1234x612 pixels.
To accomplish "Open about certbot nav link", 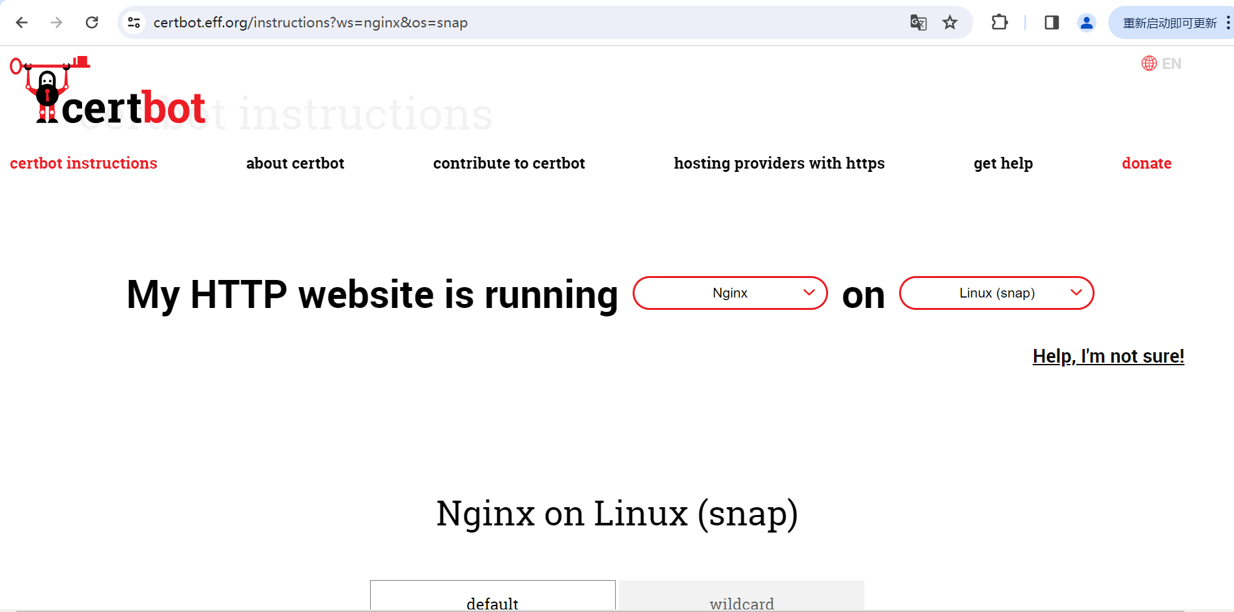I will tap(295, 163).
